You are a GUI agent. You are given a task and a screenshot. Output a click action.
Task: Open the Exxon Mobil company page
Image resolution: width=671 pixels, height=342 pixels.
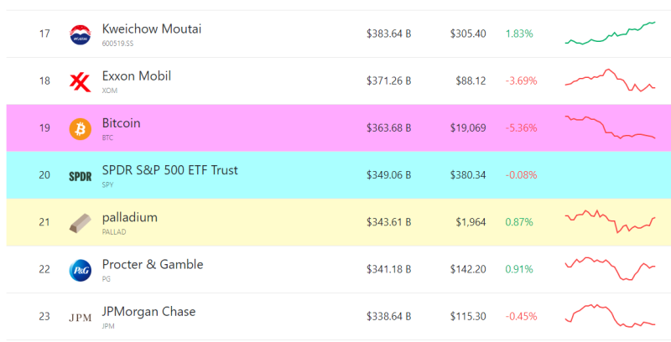click(137, 75)
